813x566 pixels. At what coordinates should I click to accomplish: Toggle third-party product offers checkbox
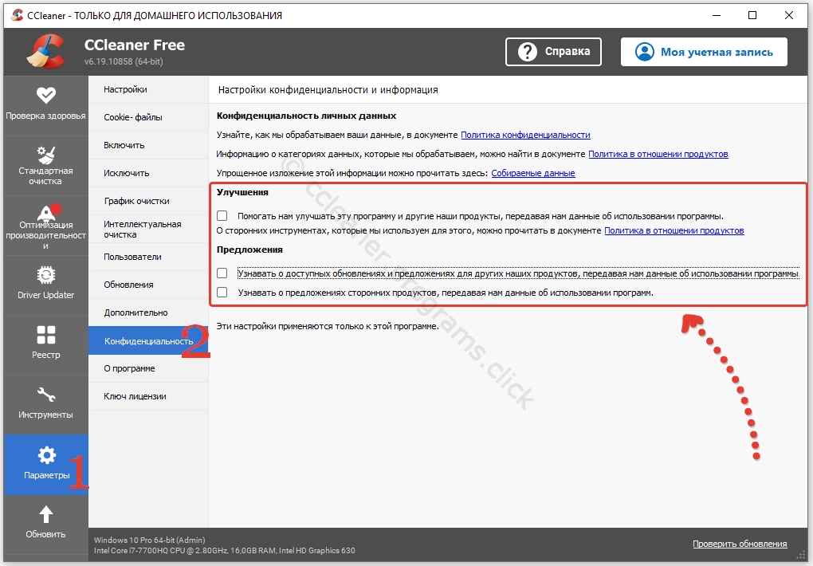[222, 293]
